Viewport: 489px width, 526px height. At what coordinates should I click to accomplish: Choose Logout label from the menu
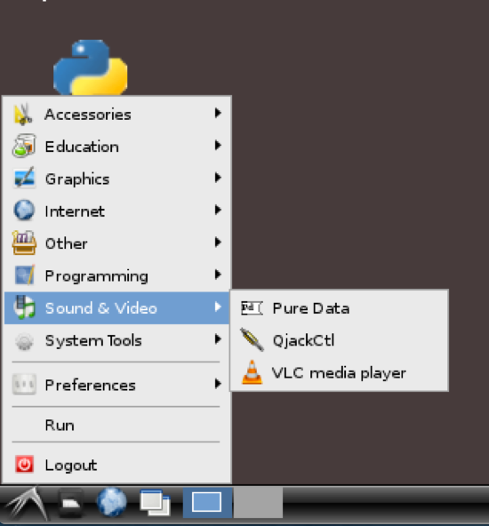[71, 466]
